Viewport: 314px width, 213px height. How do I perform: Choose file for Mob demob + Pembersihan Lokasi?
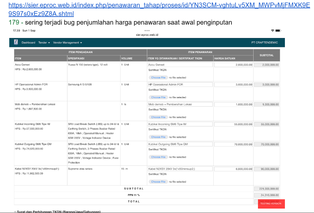coord(158,117)
